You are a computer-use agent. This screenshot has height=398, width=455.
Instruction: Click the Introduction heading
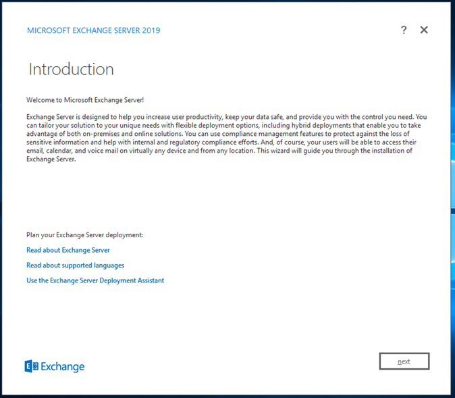pyautogui.click(x=71, y=69)
